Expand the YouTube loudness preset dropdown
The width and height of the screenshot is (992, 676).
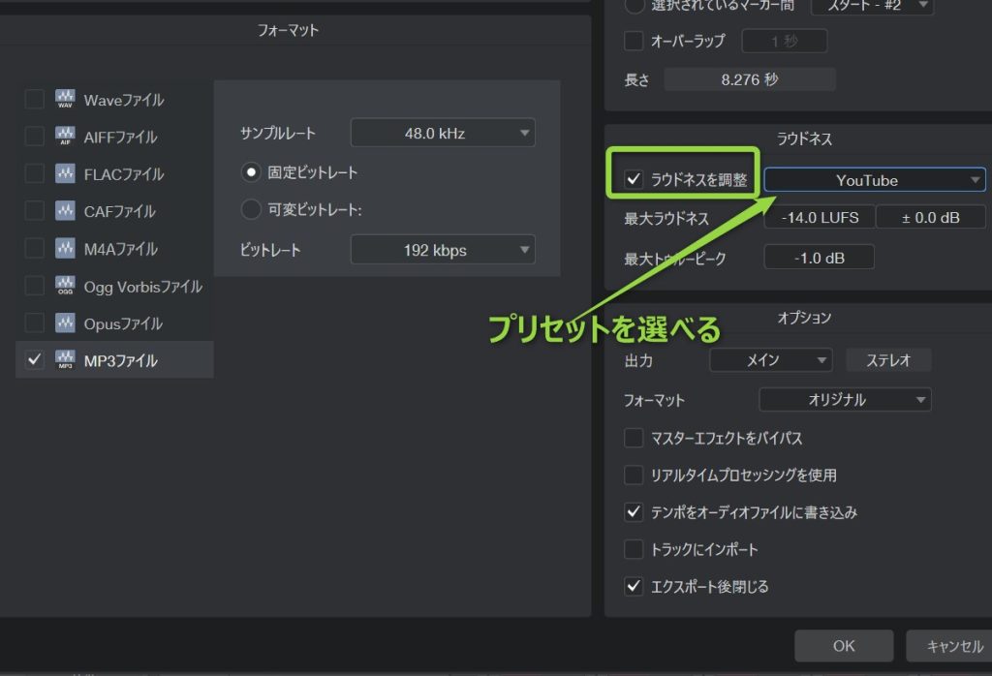874,180
